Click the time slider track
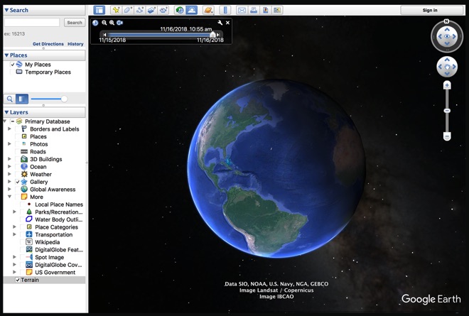This screenshot has height=316, width=469. point(160,34)
